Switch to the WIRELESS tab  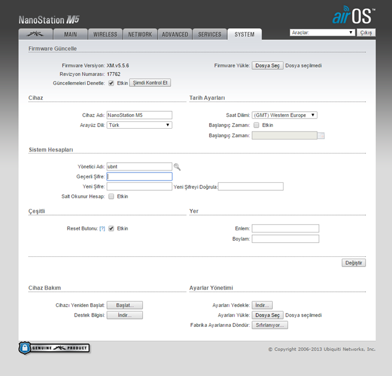[105, 34]
